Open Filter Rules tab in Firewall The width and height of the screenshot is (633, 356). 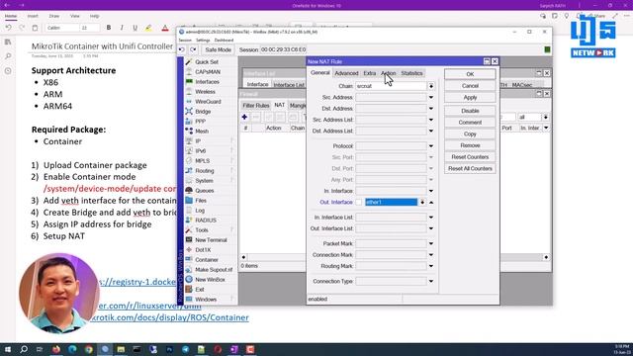click(x=255, y=106)
